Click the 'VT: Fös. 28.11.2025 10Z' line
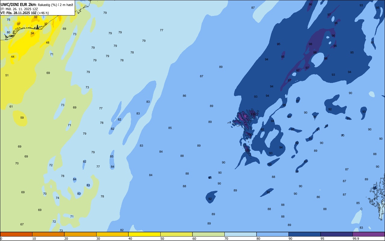This screenshot has height=241, width=385. (18, 13)
